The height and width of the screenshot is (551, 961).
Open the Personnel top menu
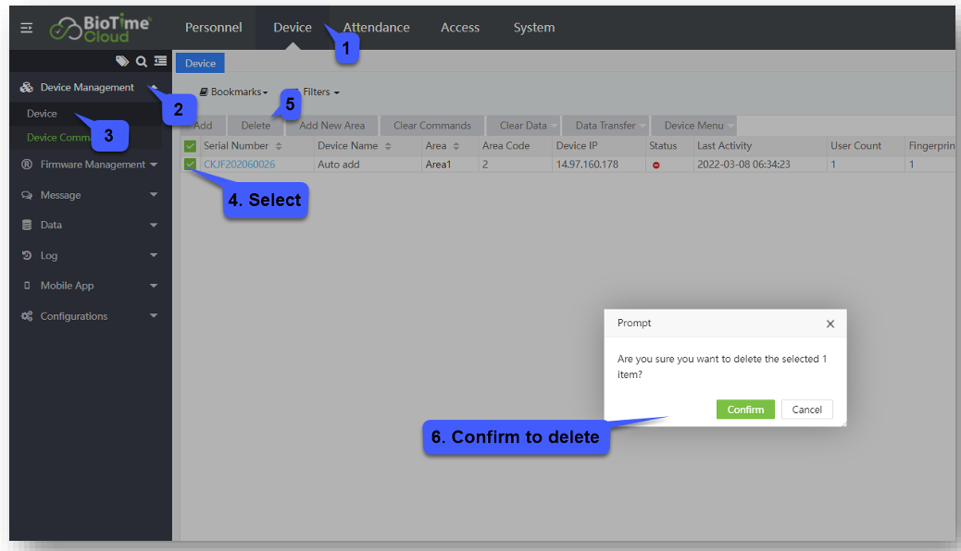tap(214, 28)
